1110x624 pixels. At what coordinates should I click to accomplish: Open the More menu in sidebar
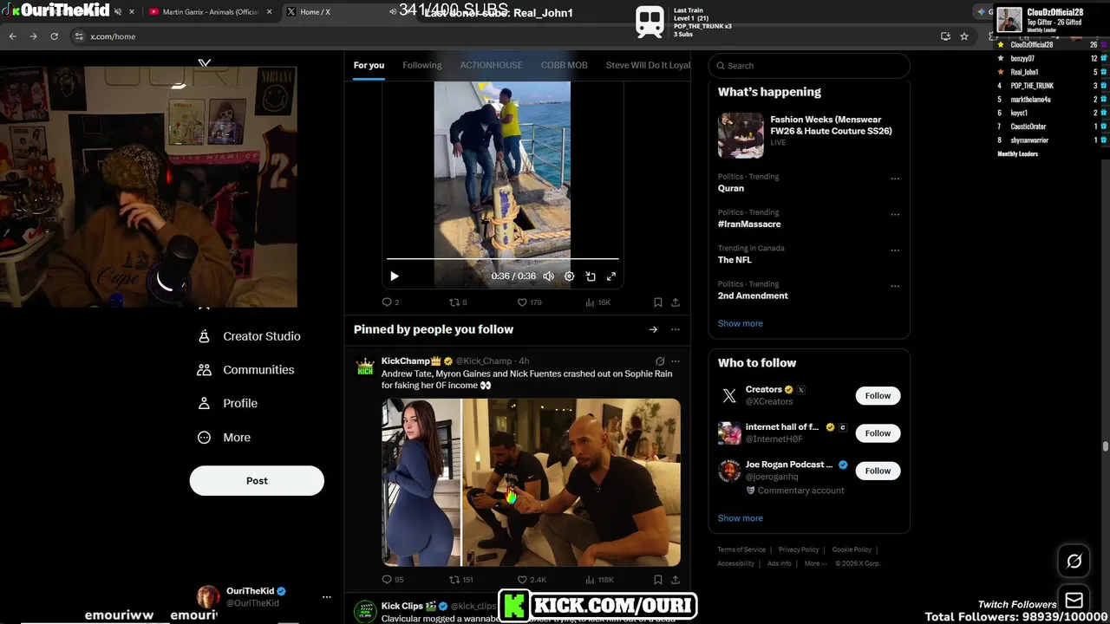pos(224,438)
